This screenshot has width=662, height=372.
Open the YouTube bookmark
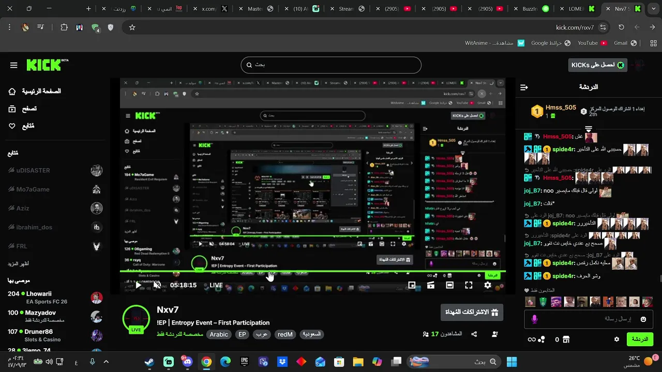tap(592, 43)
